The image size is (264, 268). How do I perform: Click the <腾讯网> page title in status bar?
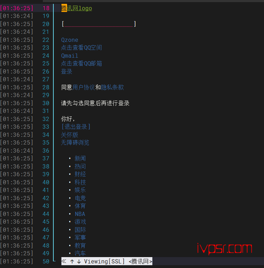[140, 261]
